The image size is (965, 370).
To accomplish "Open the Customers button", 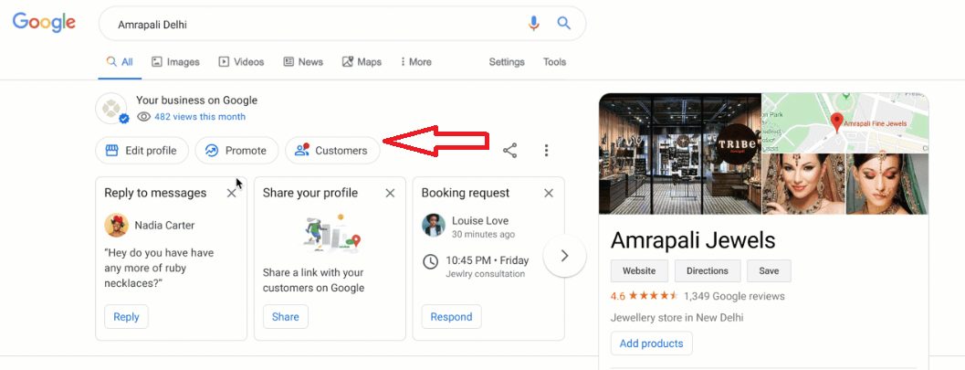I will pyautogui.click(x=332, y=150).
